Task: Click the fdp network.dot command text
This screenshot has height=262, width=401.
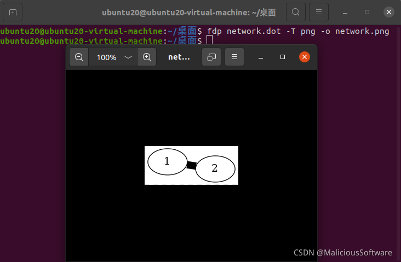Action: 298,31
